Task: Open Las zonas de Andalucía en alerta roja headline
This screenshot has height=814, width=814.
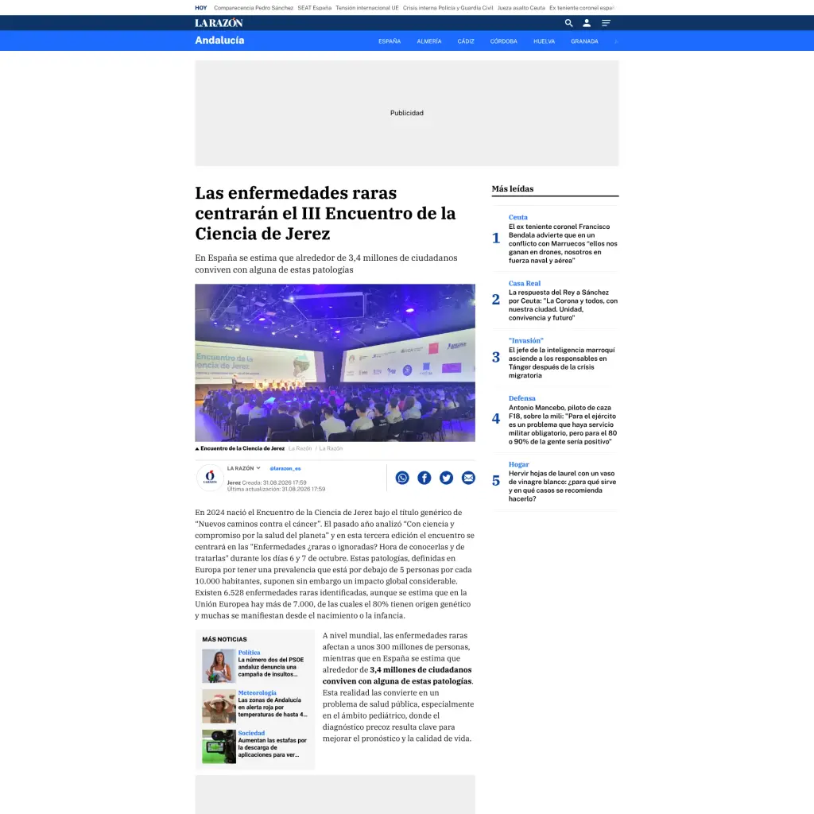Action: point(273,707)
